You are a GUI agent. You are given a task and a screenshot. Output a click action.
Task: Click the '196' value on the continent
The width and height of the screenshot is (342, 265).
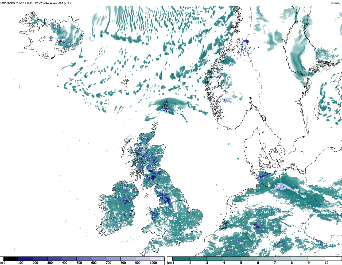pyautogui.click(x=241, y=243)
